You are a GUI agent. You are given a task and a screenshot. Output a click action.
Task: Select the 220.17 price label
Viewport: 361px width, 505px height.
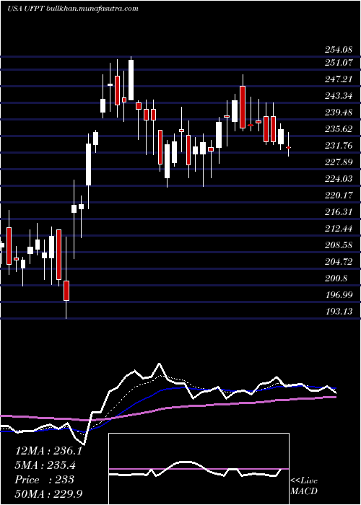337,196
